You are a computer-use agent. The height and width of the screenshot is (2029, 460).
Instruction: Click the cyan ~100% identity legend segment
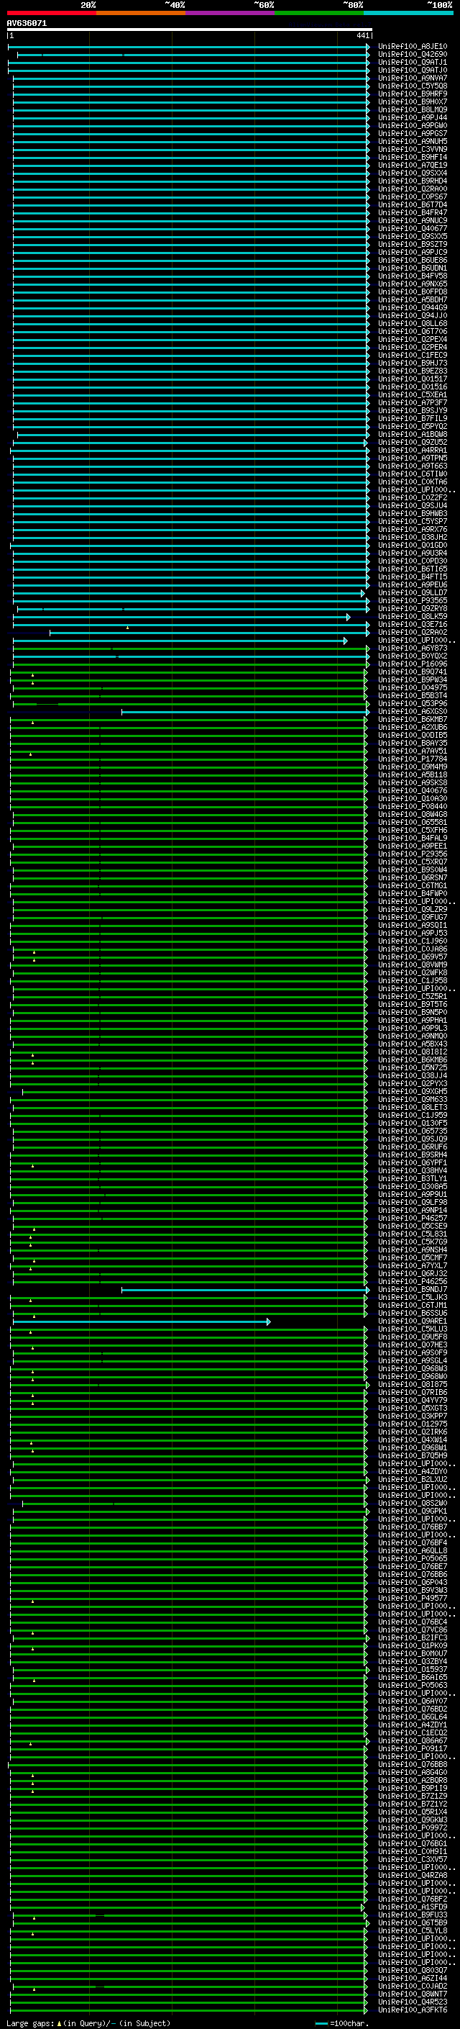(x=409, y=13)
